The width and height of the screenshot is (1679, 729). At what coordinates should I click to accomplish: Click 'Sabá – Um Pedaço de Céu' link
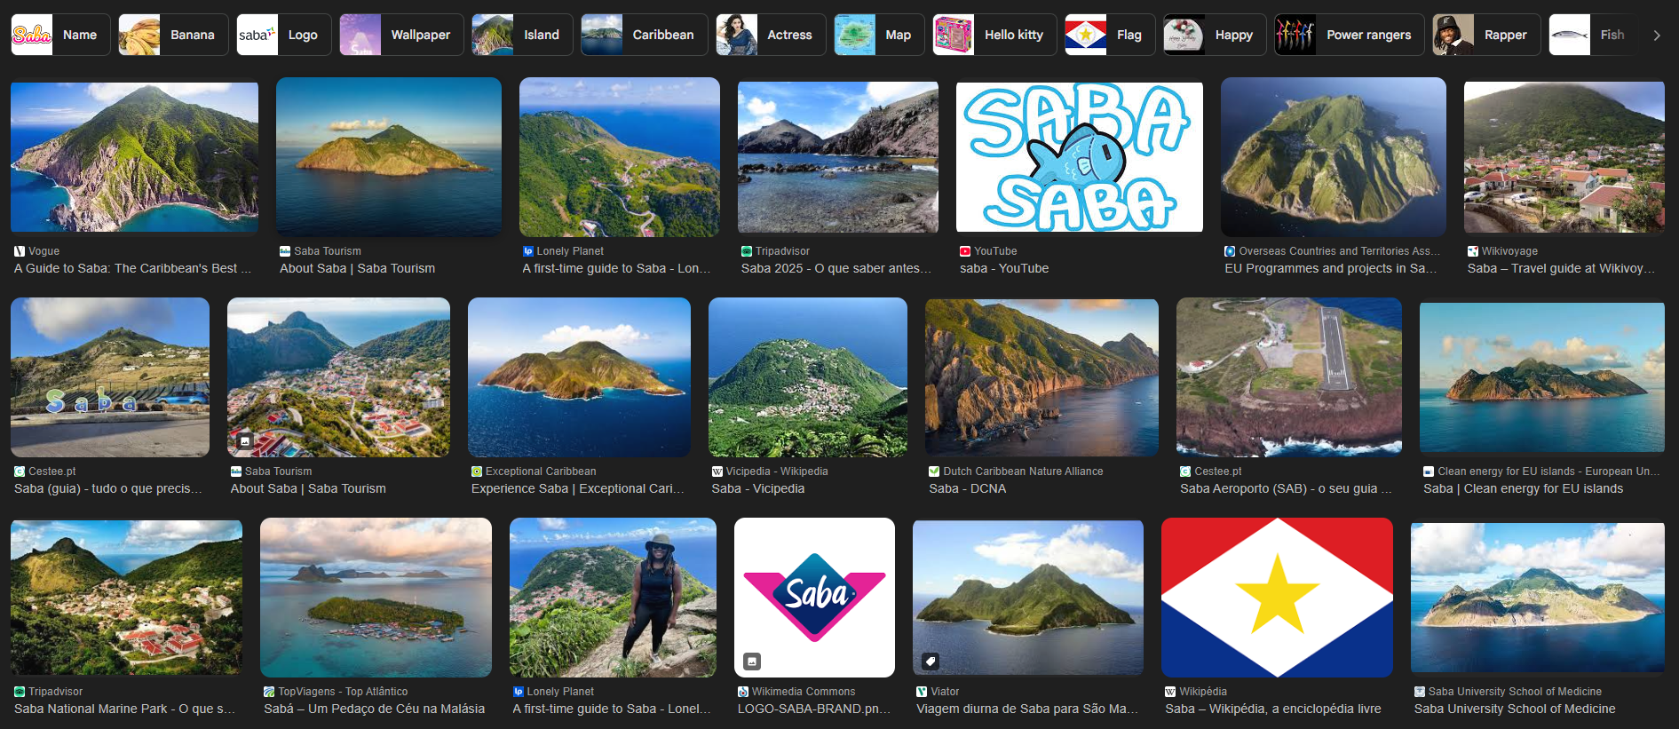(374, 709)
